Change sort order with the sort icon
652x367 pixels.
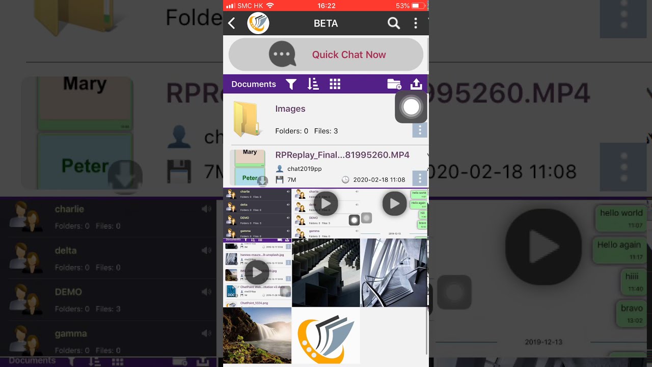313,85
